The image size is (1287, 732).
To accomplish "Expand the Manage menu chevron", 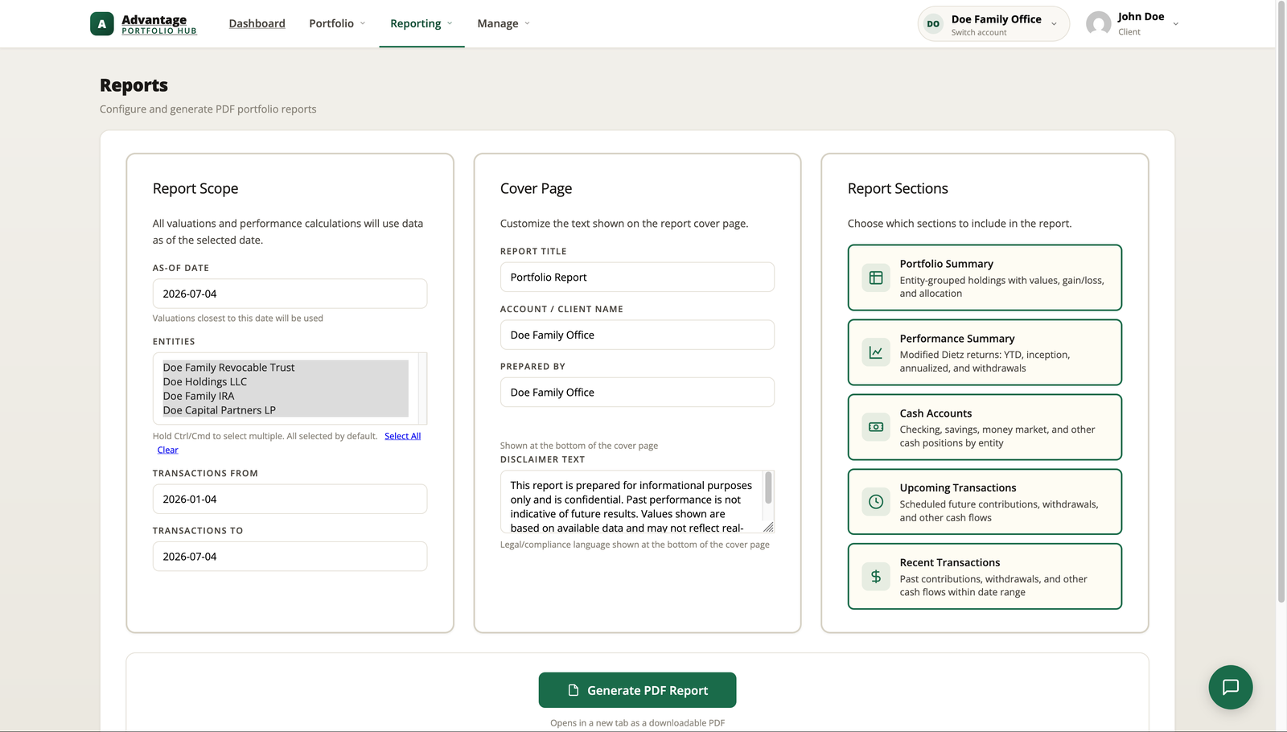I will click(527, 23).
